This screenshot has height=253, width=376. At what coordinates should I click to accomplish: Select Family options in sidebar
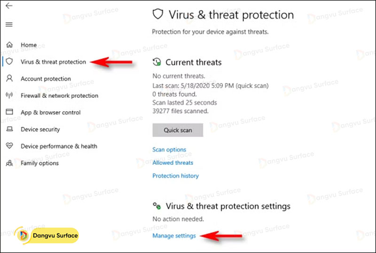(39, 163)
